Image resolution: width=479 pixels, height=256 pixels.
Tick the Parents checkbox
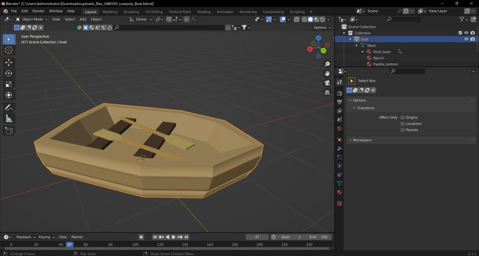click(402, 130)
